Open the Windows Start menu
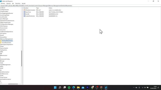This screenshot has width=161, height=90. pyautogui.click(x=55, y=87)
